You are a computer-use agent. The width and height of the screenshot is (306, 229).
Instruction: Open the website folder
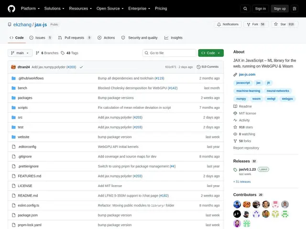[23, 137]
